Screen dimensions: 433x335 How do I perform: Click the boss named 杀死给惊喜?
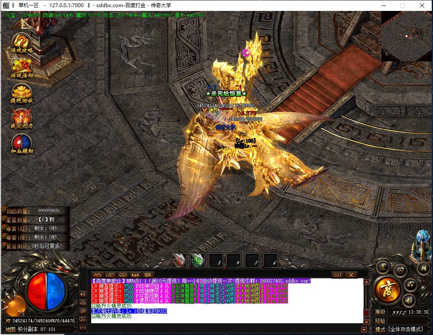tap(226, 94)
